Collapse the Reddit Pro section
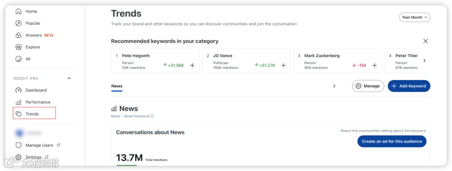 coord(69,79)
